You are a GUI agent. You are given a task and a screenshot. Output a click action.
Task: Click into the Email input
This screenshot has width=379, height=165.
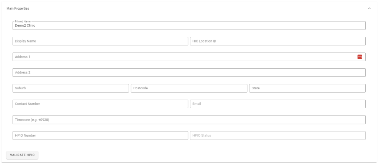point(278,104)
